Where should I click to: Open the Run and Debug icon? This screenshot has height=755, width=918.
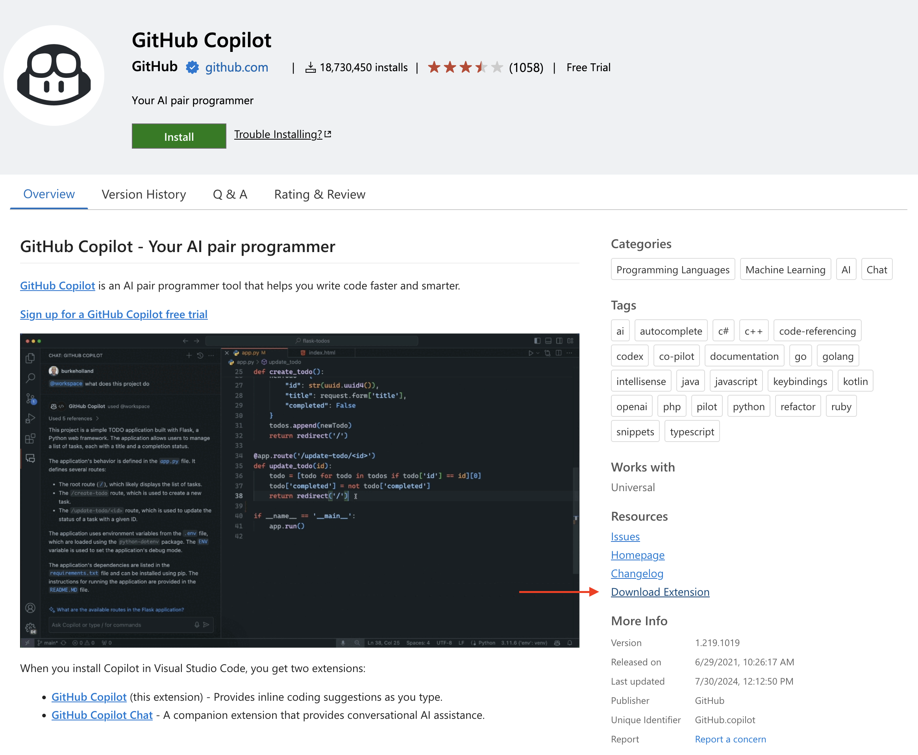point(30,418)
